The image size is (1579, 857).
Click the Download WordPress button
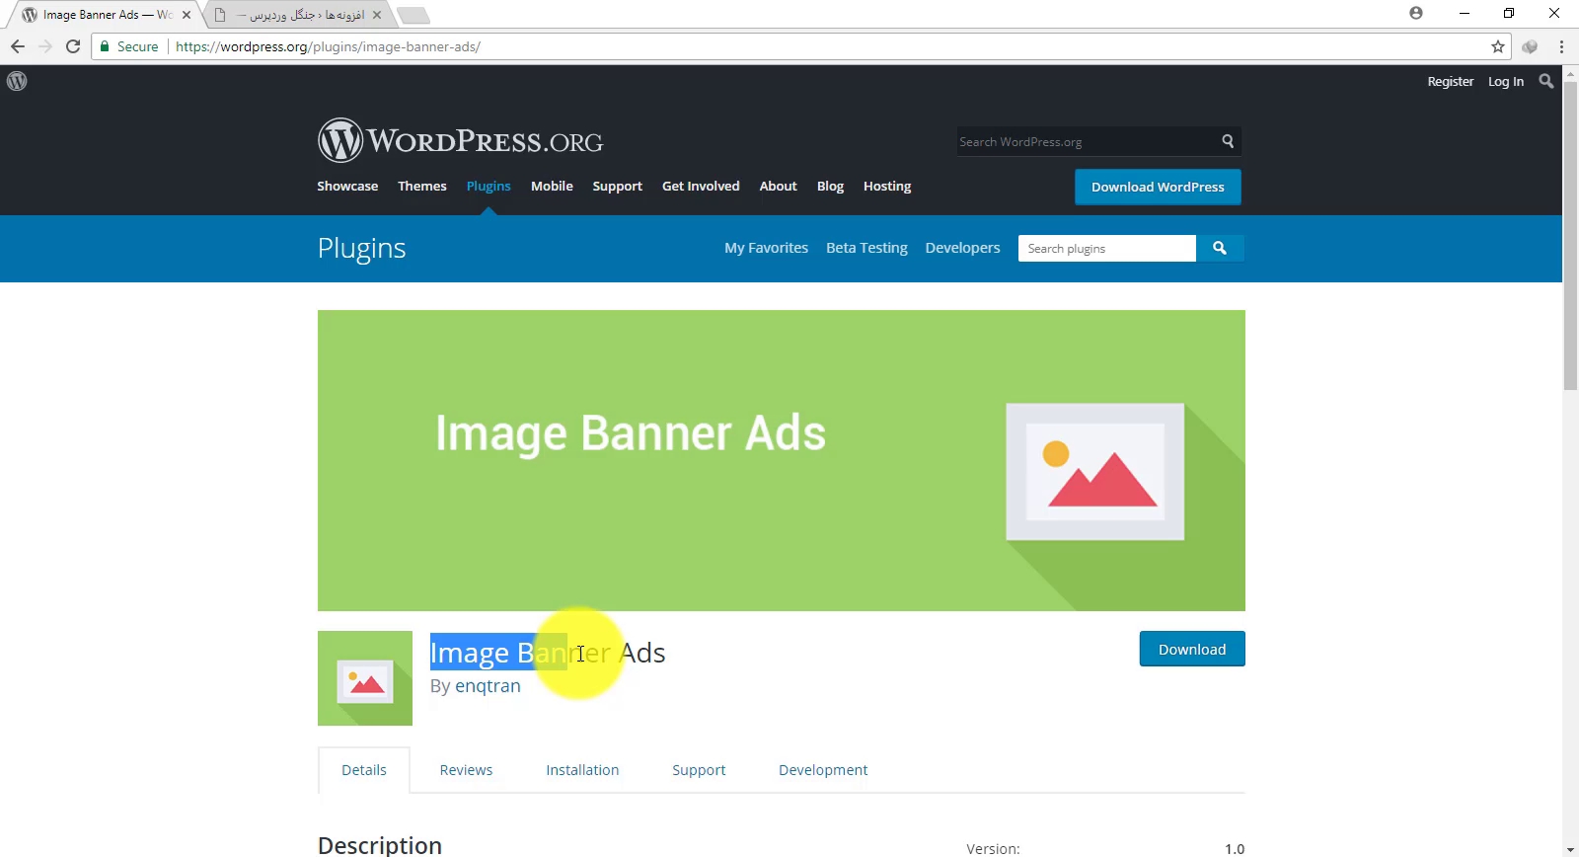pyautogui.click(x=1157, y=188)
